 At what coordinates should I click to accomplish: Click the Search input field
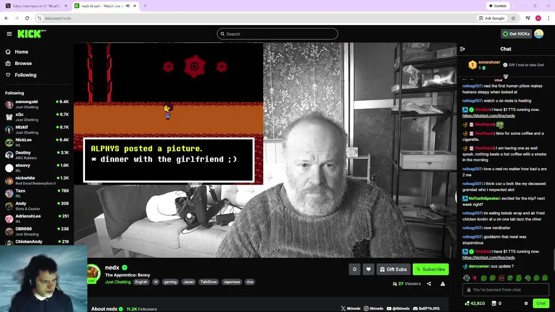tap(277, 34)
